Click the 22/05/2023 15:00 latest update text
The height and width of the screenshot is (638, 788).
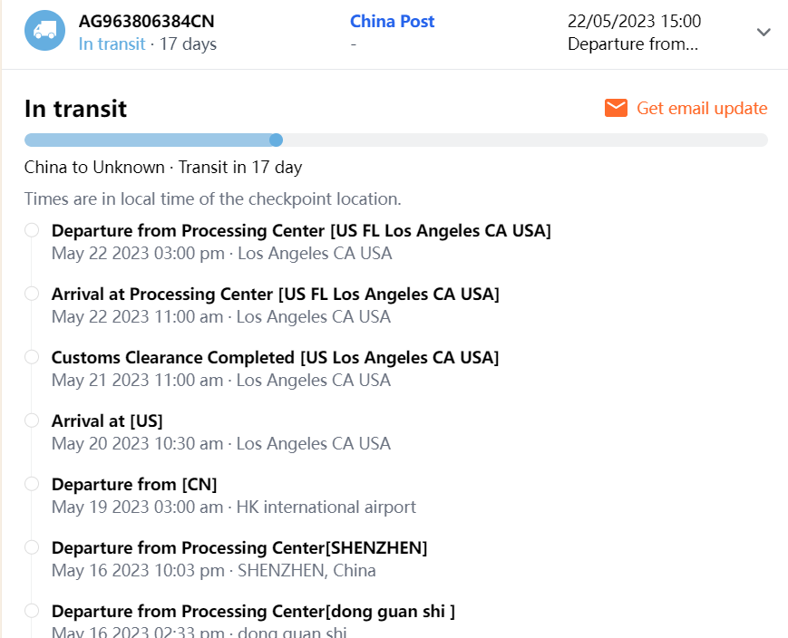[x=634, y=22]
